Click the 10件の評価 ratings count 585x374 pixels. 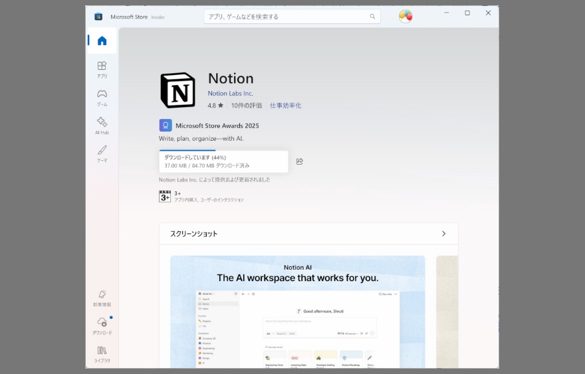247,106
